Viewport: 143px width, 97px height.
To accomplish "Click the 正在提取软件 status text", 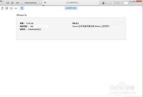I will tap(73, 3).
